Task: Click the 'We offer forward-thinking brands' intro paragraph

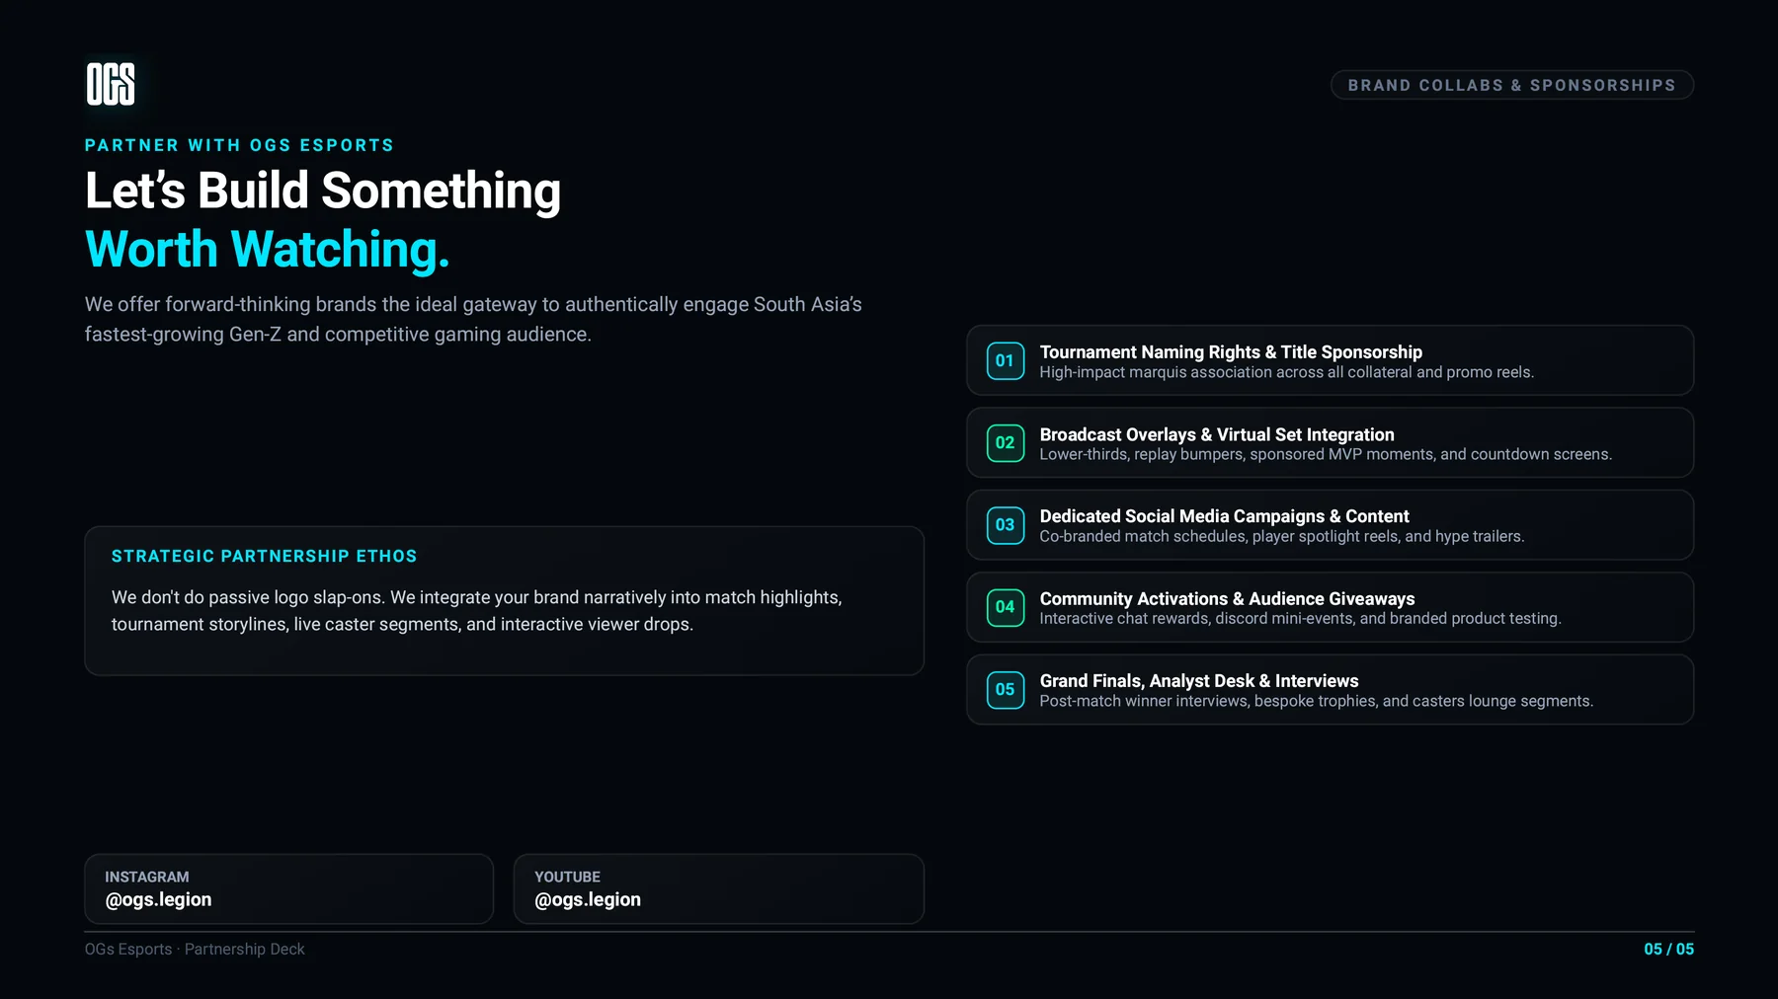Action: 473,319
